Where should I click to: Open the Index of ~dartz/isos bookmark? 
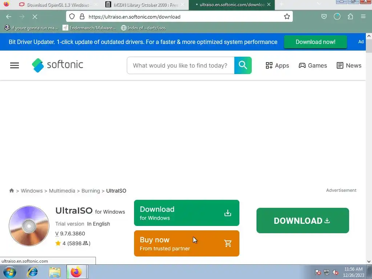tap(143, 28)
